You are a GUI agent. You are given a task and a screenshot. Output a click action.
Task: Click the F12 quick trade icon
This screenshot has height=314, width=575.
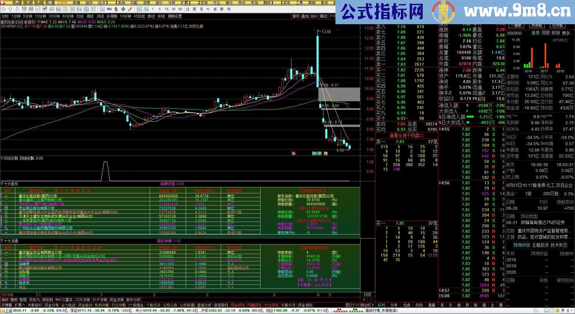coord(79,9)
